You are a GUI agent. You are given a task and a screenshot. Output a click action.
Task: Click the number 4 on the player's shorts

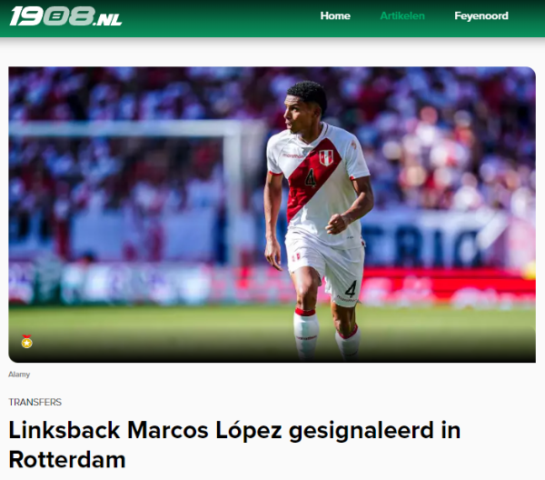[351, 289]
